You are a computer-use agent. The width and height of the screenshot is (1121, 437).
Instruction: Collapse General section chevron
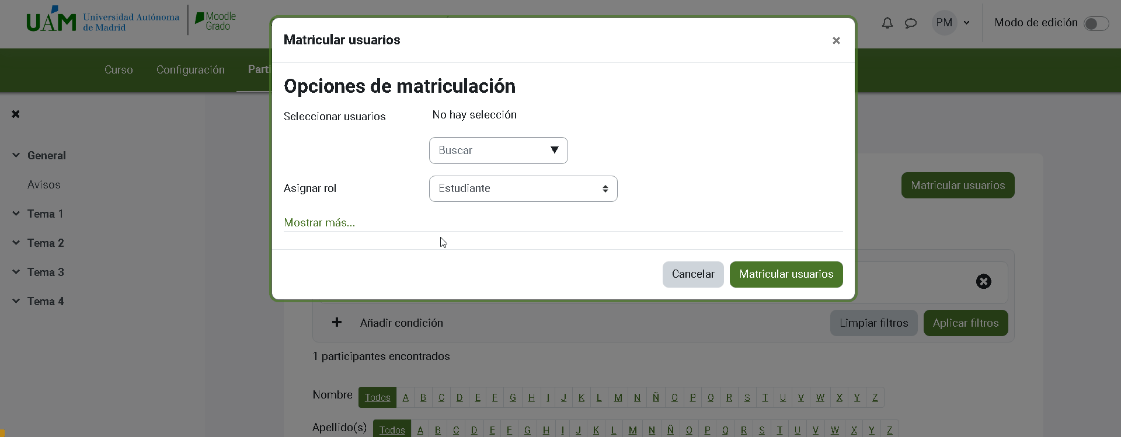coord(16,155)
